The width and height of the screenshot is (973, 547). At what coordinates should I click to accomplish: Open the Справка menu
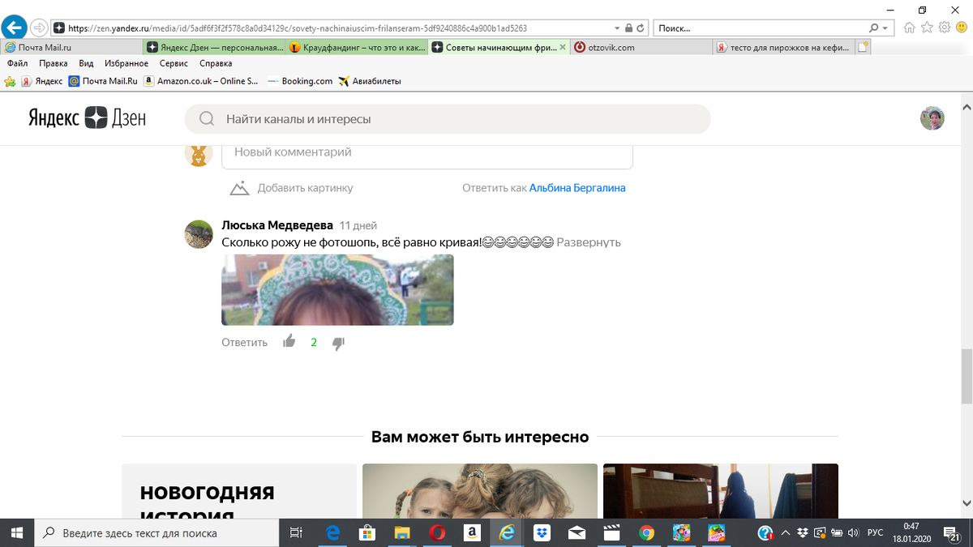tap(216, 63)
